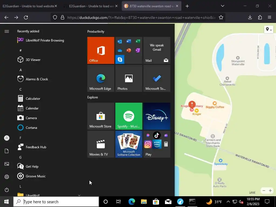The width and height of the screenshot is (276, 207).
Task: Open a new browser tab
Action: click(x=187, y=6)
